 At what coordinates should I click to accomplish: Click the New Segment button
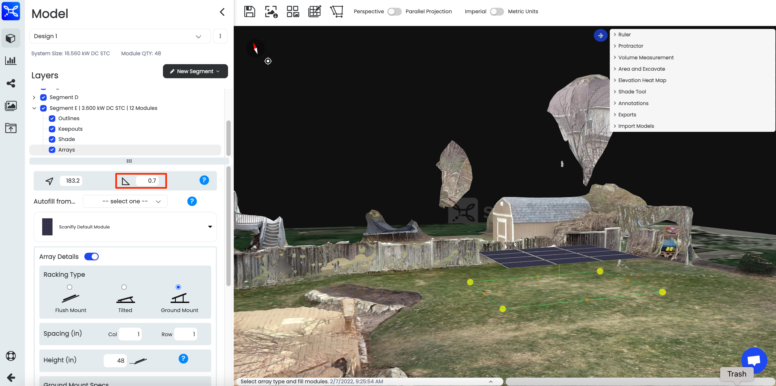point(195,71)
